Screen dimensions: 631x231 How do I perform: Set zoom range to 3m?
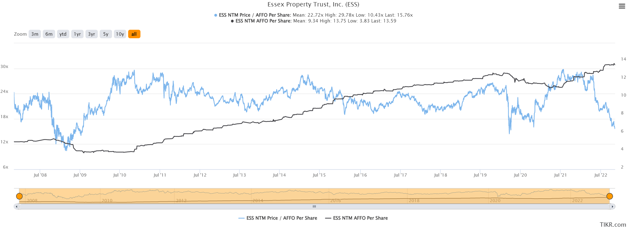tap(35, 34)
